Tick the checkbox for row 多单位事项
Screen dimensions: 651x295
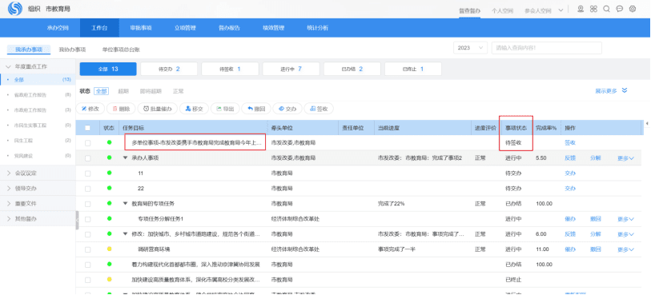tap(87, 143)
